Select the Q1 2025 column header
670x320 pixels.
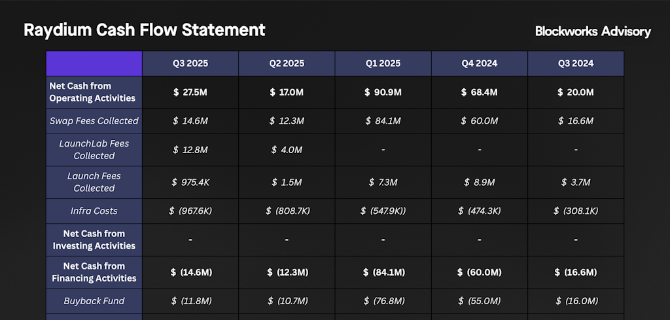(383, 63)
